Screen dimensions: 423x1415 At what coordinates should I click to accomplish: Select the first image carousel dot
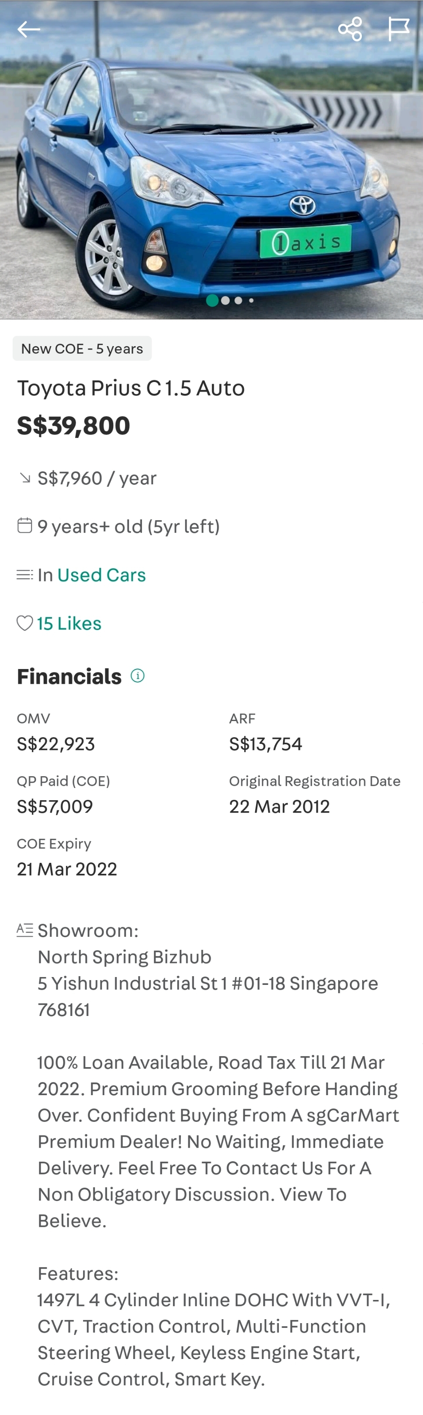point(212,301)
